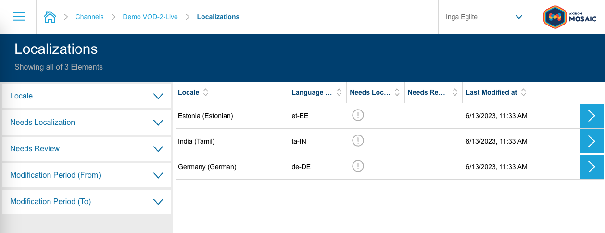This screenshot has width=605, height=233.
Task: Navigate to Demo VOD-2-Live breadcrumb
Action: click(150, 17)
